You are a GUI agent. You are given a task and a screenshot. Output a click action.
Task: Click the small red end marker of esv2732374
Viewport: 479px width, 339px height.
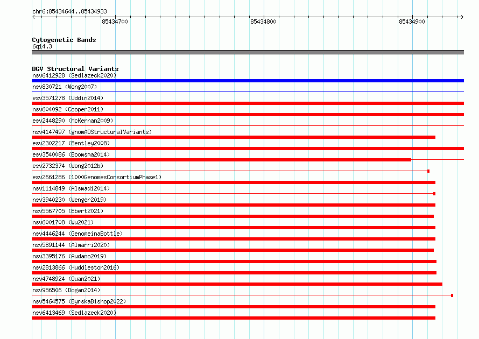coord(428,171)
